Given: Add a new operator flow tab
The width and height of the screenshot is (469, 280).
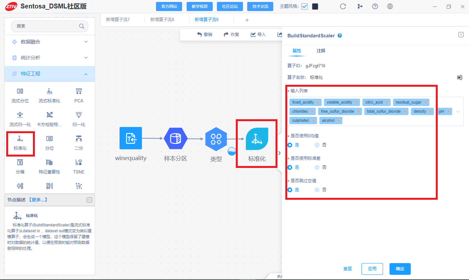Looking at the screenshot, I should click(x=247, y=20).
